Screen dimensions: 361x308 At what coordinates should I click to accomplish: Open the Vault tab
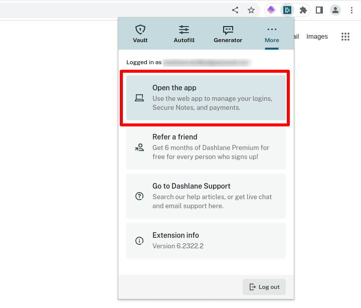140,34
